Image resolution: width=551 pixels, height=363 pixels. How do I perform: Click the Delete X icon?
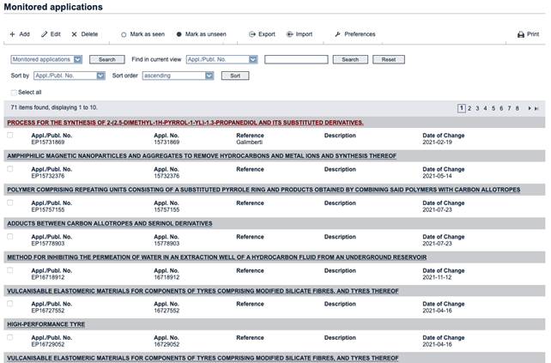coord(75,34)
